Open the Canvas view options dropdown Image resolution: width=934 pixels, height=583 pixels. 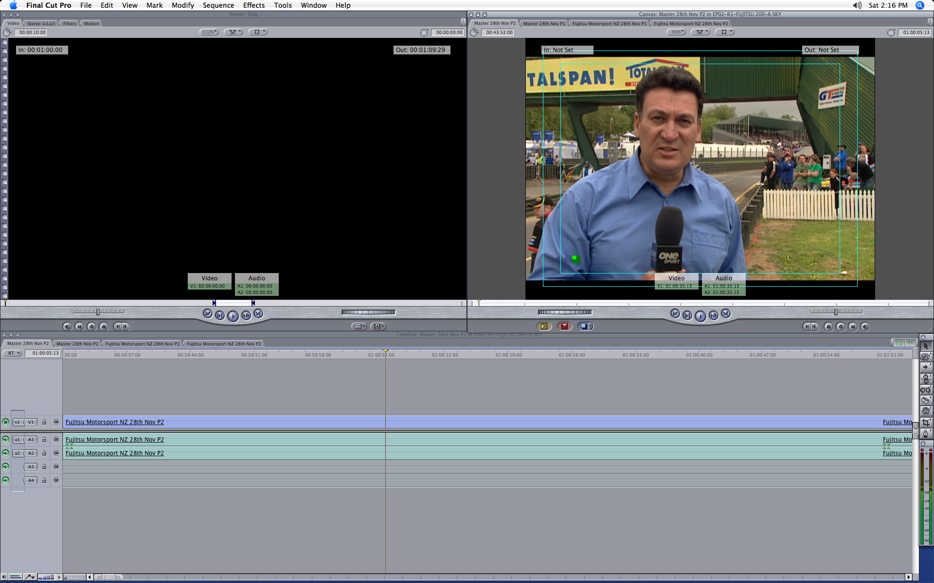725,32
